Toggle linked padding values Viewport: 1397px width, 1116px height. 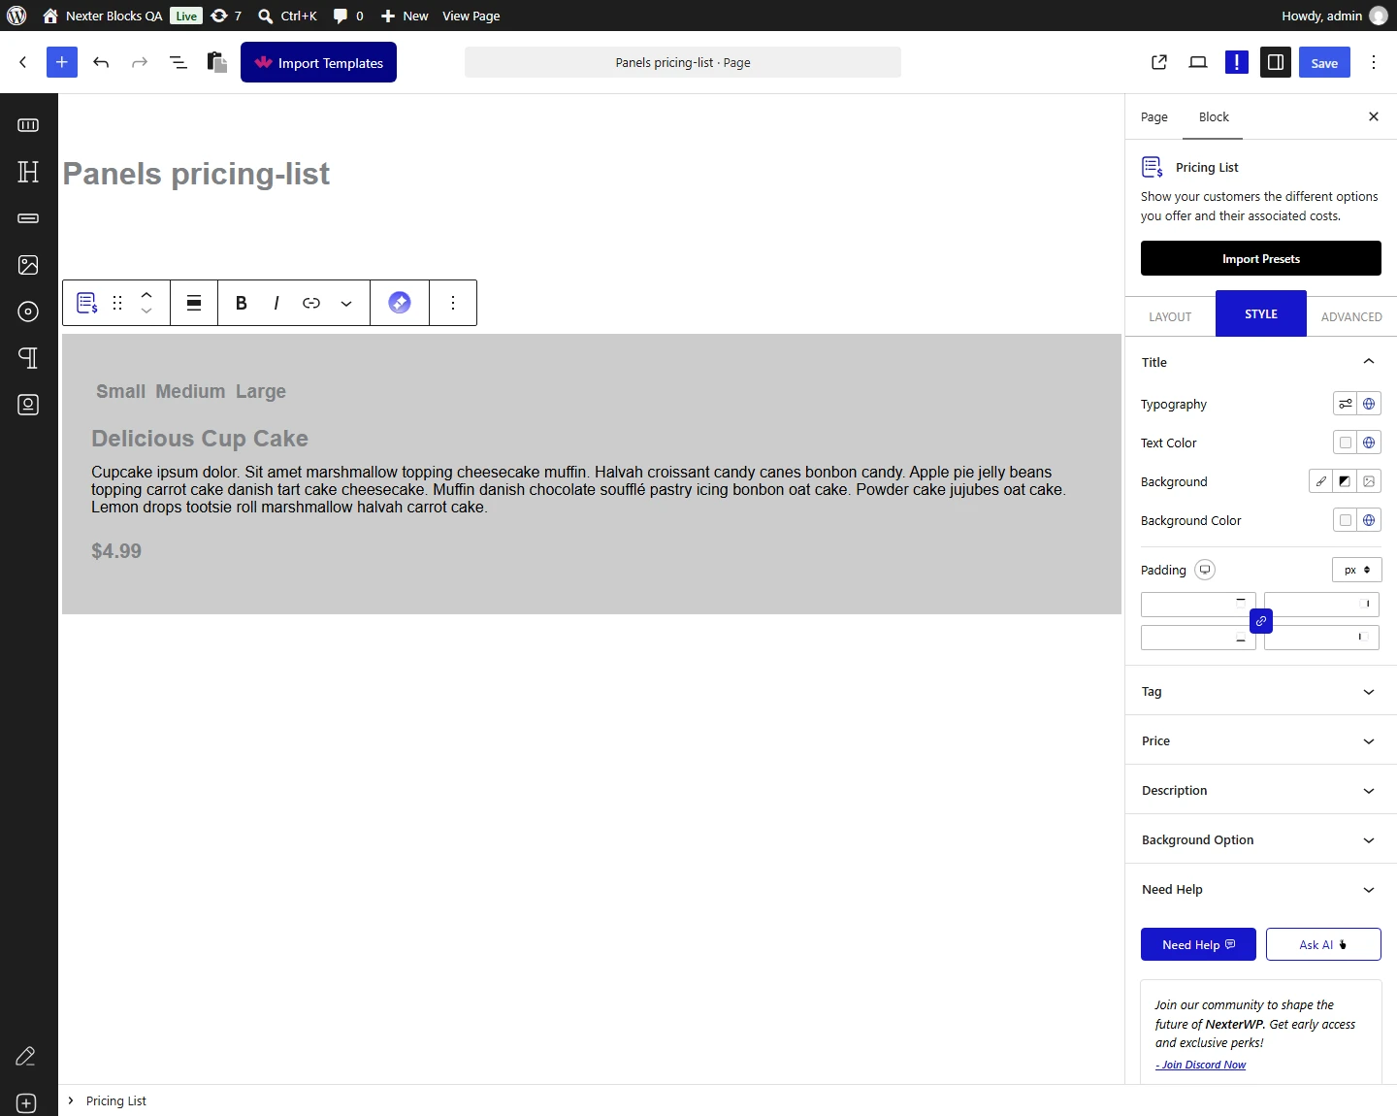click(x=1261, y=621)
